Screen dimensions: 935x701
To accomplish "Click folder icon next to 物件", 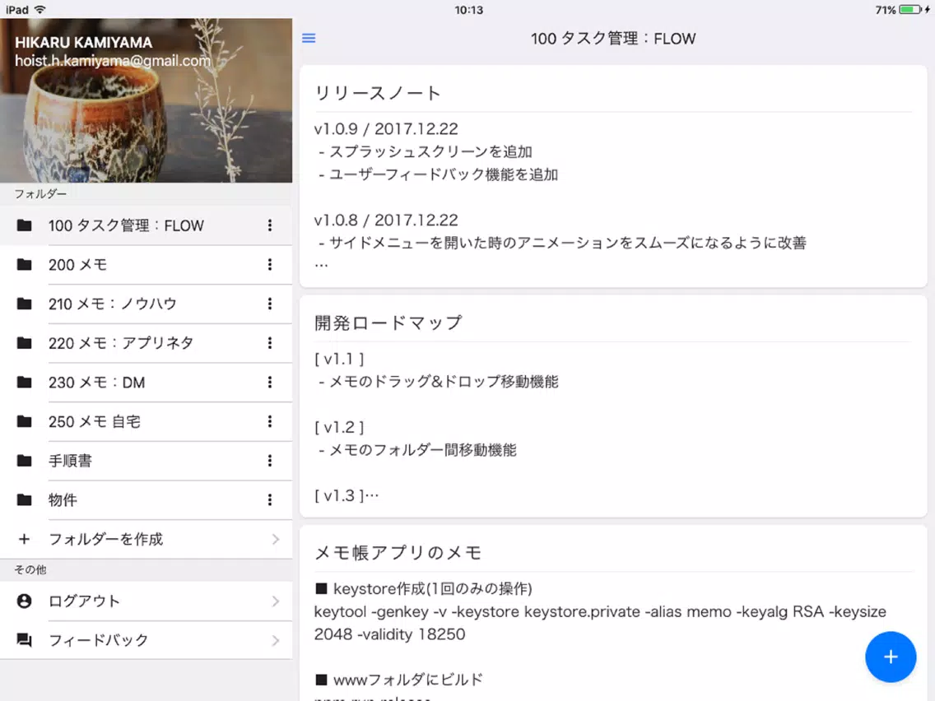I will (x=25, y=499).
